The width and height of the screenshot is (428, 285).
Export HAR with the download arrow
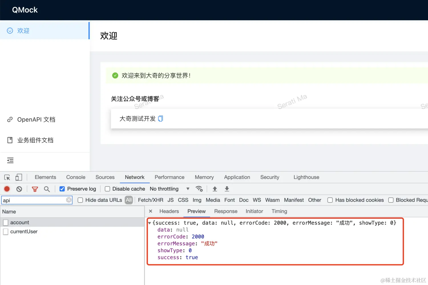coord(227,189)
